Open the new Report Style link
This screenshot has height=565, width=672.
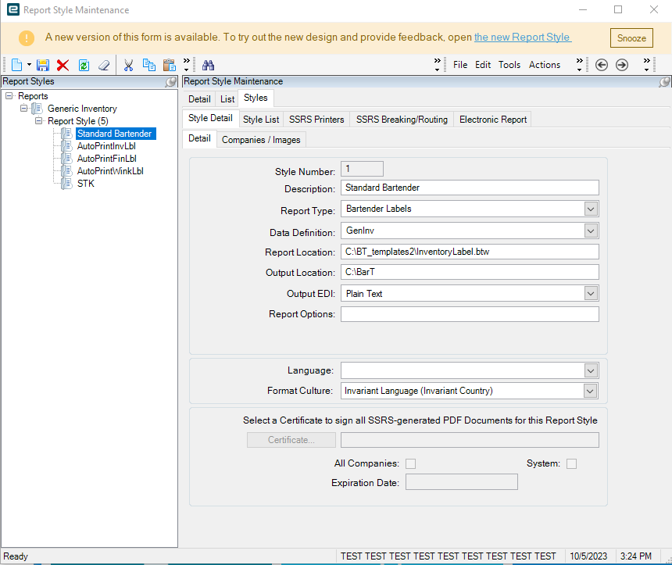click(522, 38)
